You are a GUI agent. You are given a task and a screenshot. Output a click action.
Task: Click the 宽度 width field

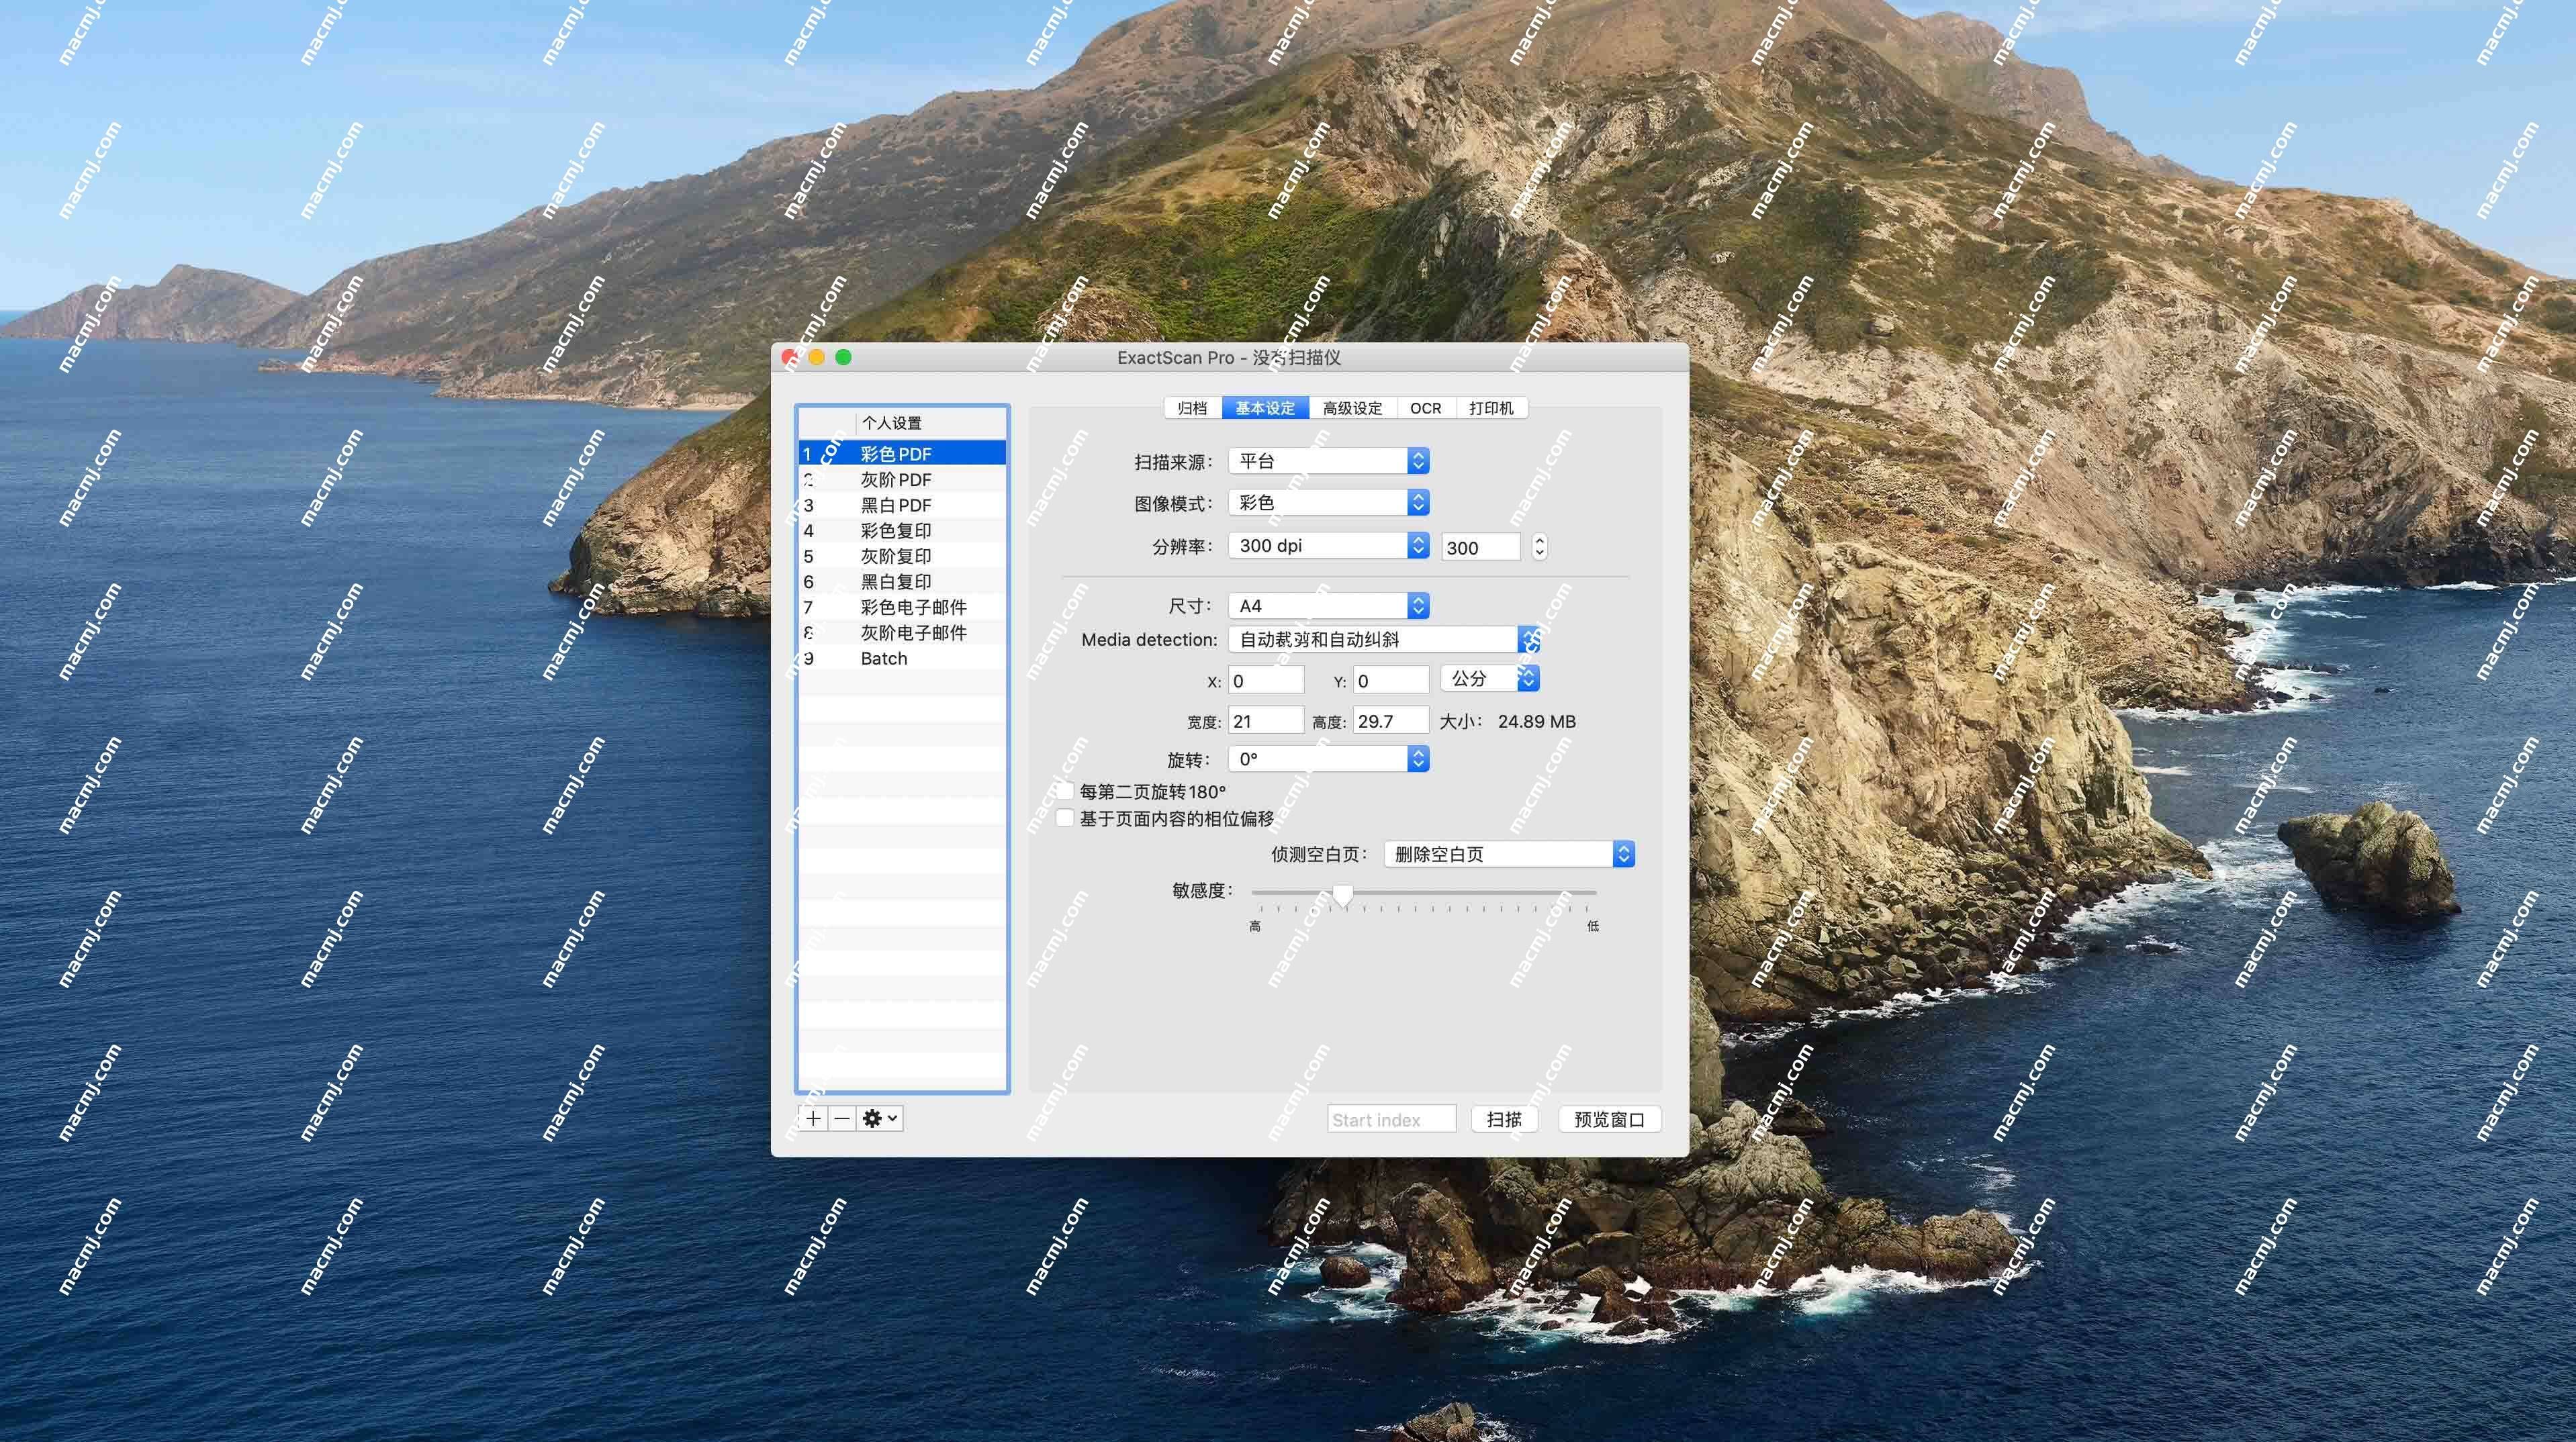[x=1266, y=721]
